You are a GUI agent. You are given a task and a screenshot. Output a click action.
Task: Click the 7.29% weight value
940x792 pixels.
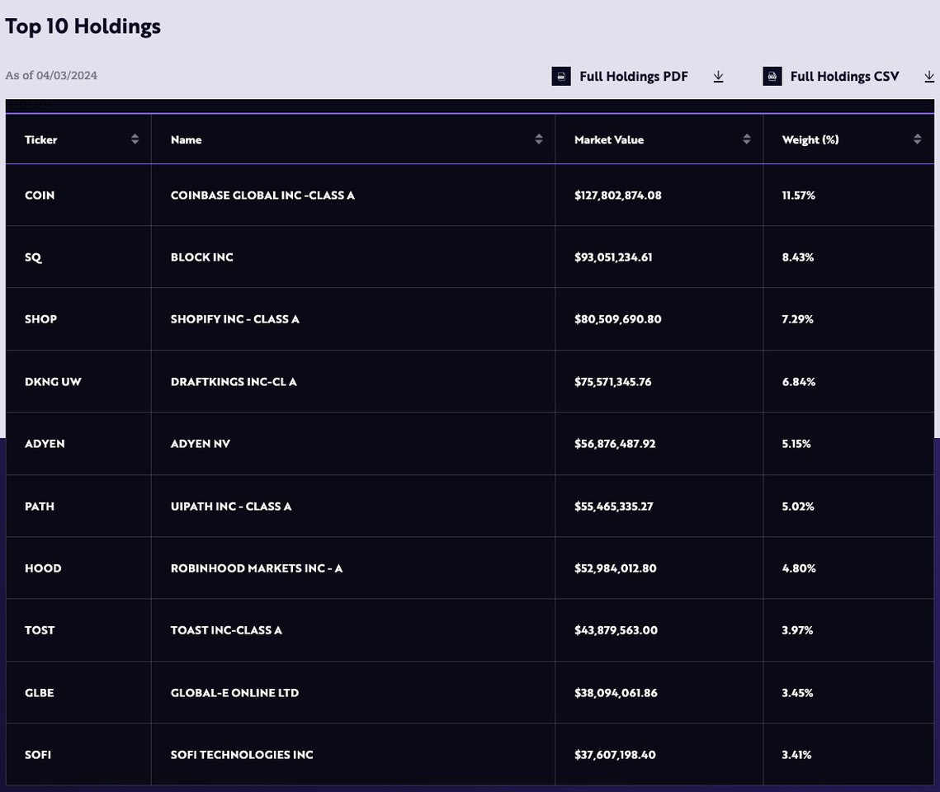point(798,319)
